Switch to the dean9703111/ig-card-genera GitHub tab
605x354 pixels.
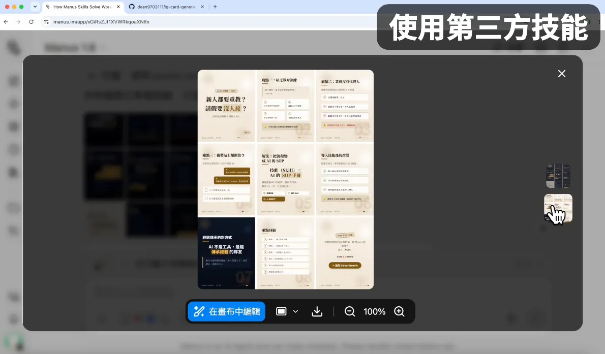pyautogui.click(x=166, y=7)
